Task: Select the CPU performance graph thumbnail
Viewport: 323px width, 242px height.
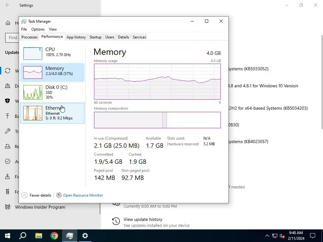Action: point(33,54)
